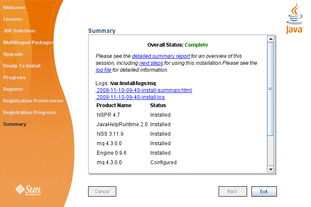This screenshot has width=311, height=207.
Task: Select the Progress step
Action: pyautogui.click(x=14, y=78)
